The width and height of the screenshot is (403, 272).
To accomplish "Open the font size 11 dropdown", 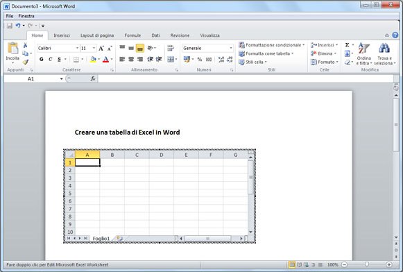I will (x=94, y=48).
